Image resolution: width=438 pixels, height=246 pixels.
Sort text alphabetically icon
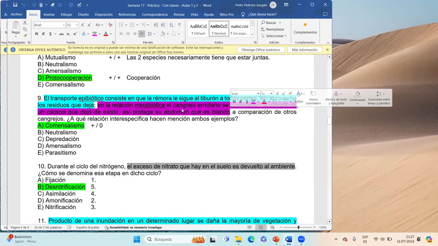point(171,25)
